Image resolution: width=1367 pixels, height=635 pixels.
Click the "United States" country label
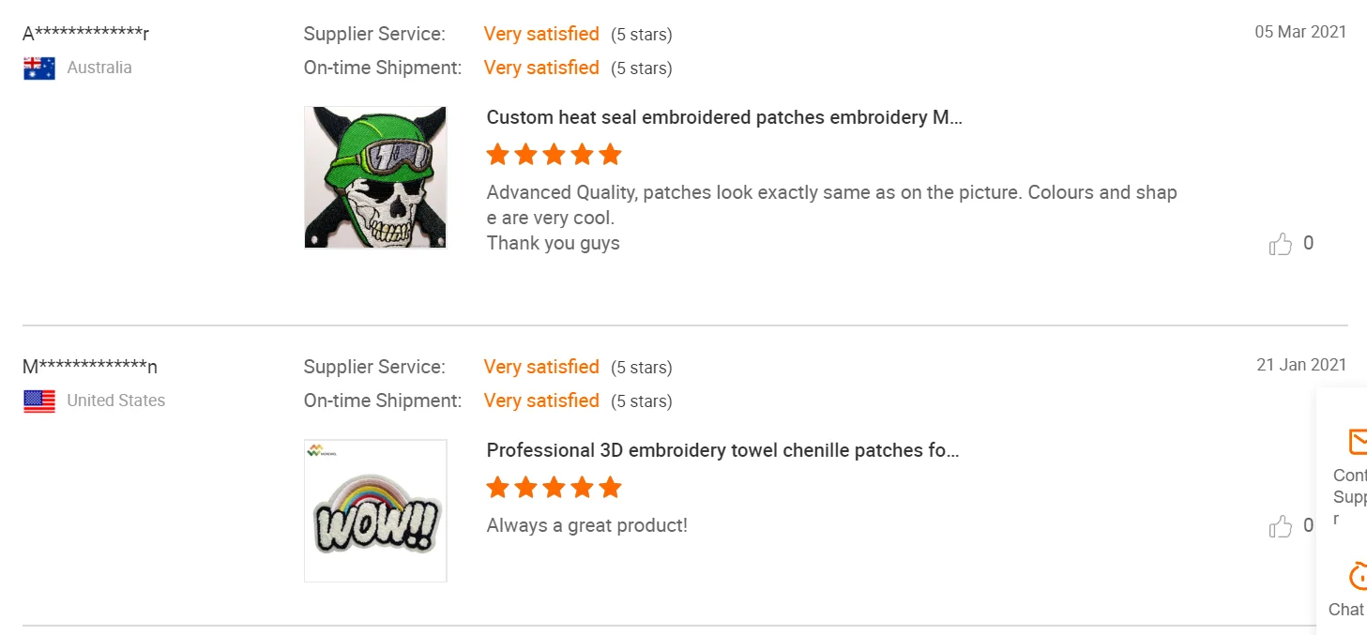pyautogui.click(x=115, y=401)
